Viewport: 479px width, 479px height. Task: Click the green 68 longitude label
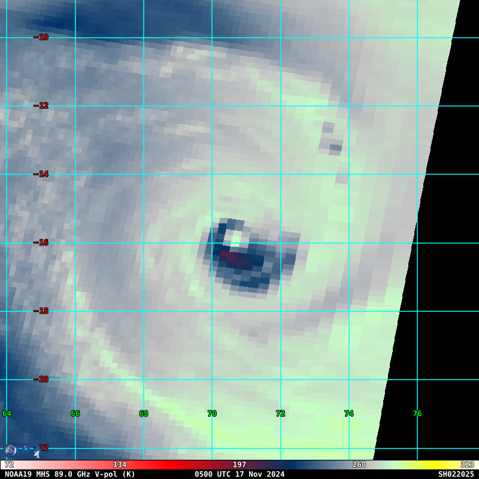(144, 414)
